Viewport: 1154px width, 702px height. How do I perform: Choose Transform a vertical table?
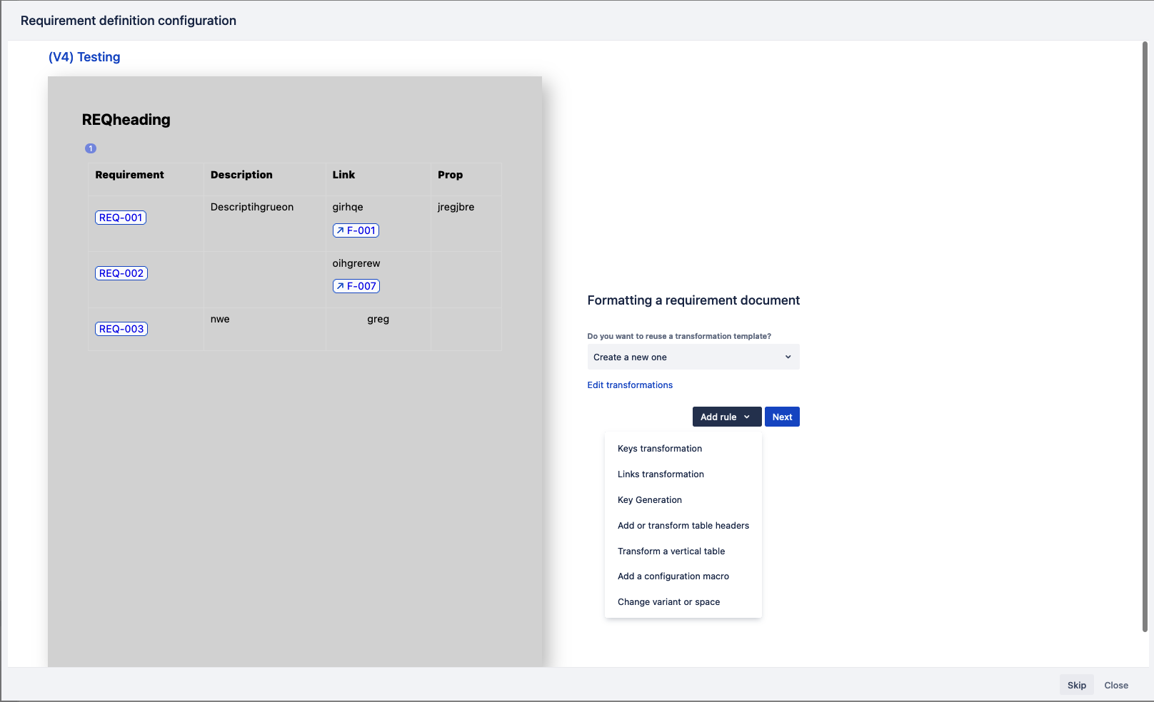(x=671, y=551)
